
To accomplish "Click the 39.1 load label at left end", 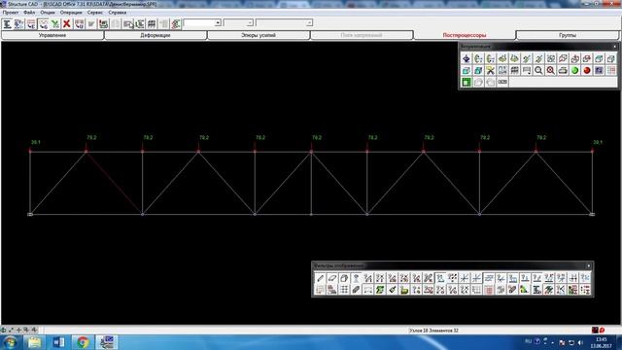I will [36, 142].
